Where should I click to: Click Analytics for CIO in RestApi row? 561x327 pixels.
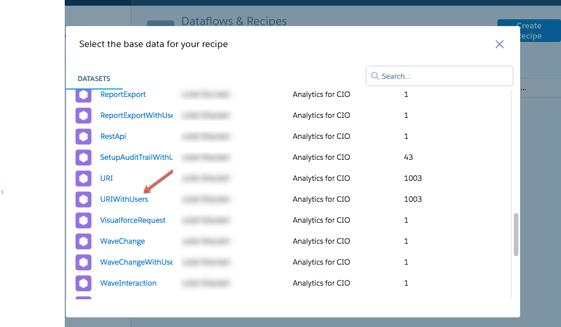click(x=321, y=137)
